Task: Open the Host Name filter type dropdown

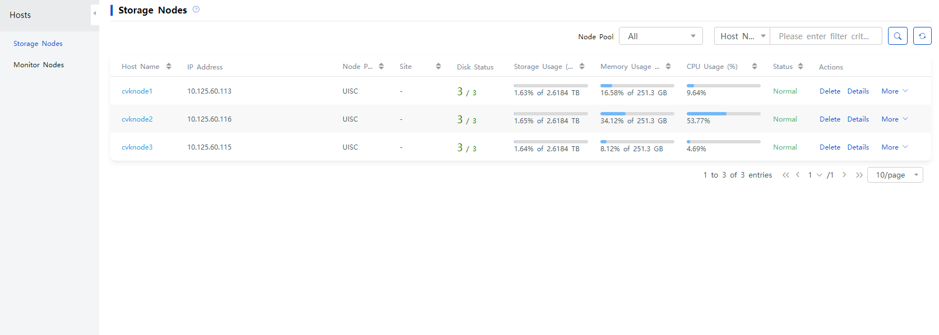Action: (x=742, y=36)
